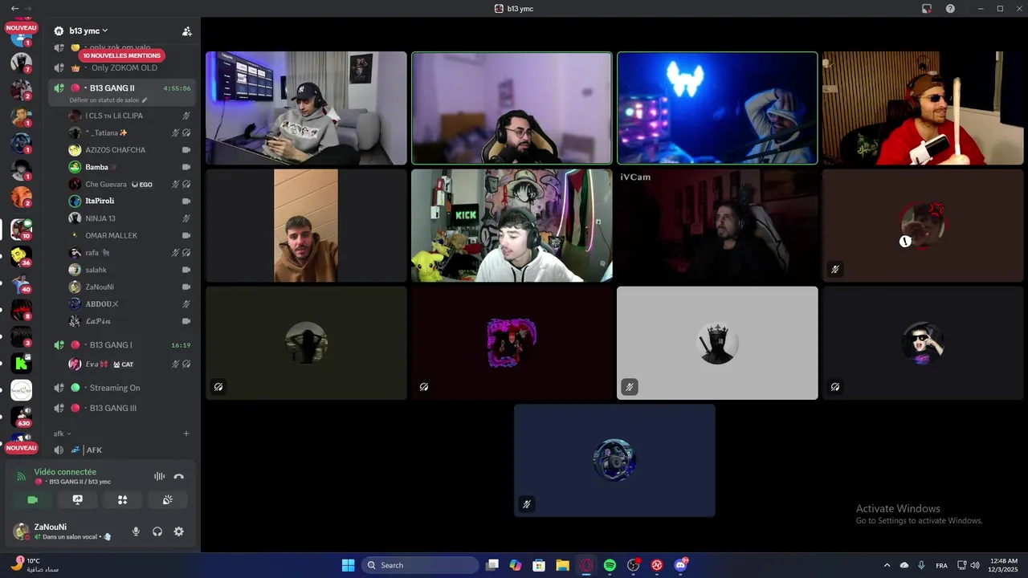This screenshot has height=578, width=1028.
Task: Focus tile with steering wheel avatar
Action: [614, 460]
